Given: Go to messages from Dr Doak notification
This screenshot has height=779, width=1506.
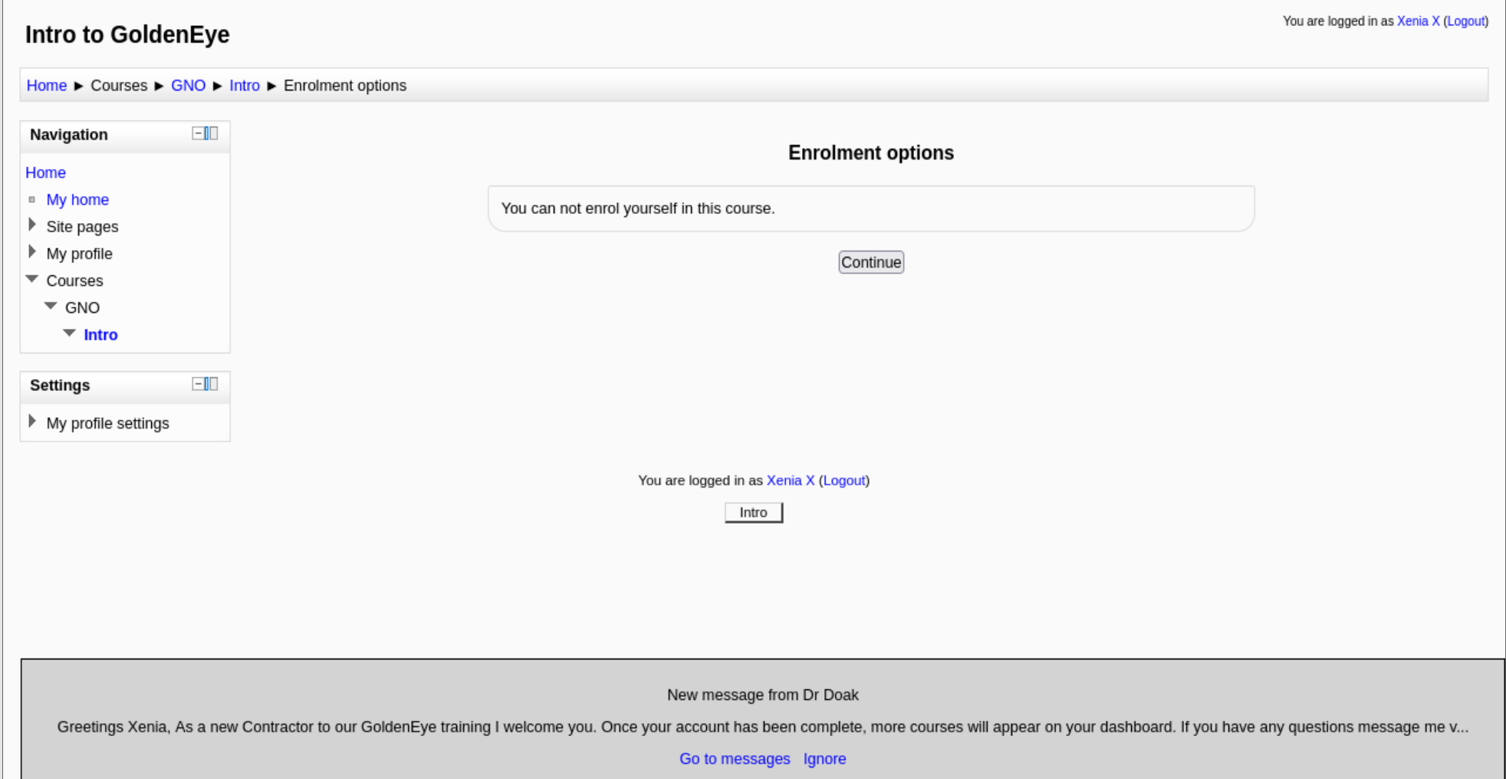Looking at the screenshot, I should pyautogui.click(x=734, y=759).
